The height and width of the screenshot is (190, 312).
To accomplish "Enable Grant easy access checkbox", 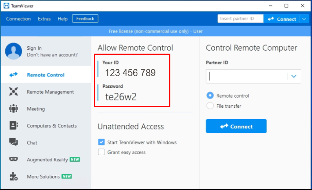I will (x=101, y=152).
